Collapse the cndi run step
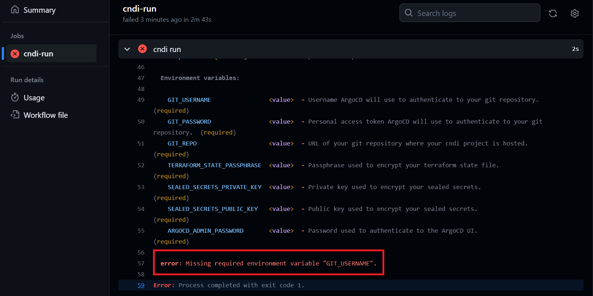The height and width of the screenshot is (296, 593). tap(127, 49)
